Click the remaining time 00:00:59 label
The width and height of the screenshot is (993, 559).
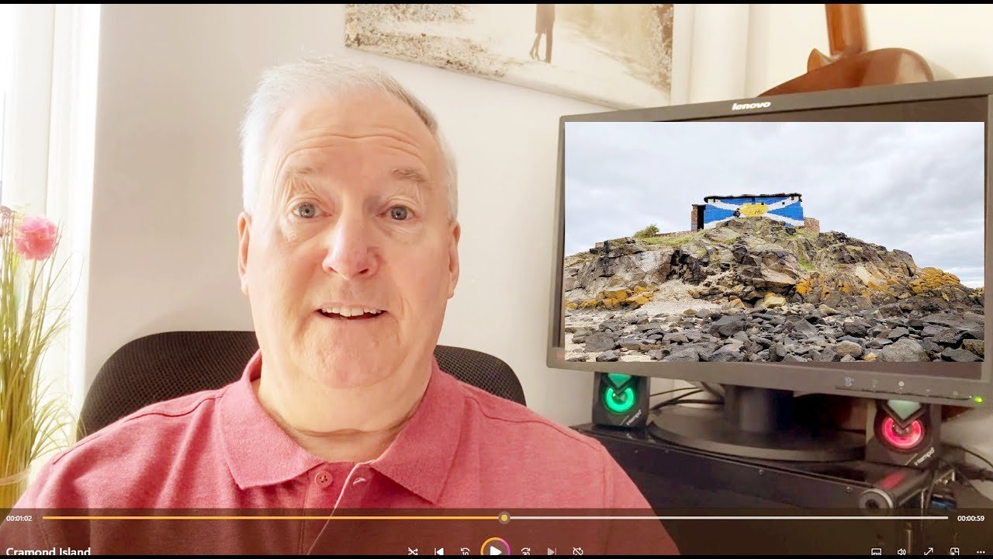click(971, 518)
